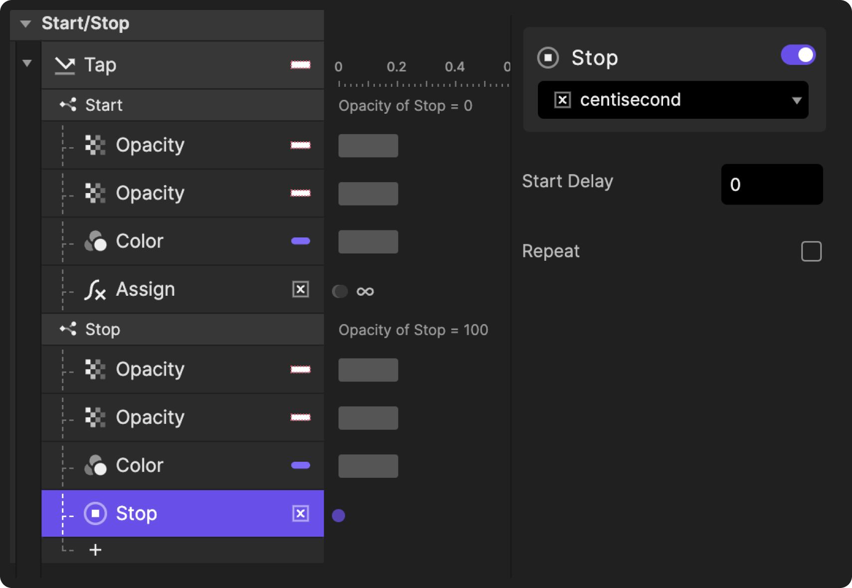Viewport: 852px width, 588px height.
Task: Click the Start Delay input field
Action: pos(771,185)
